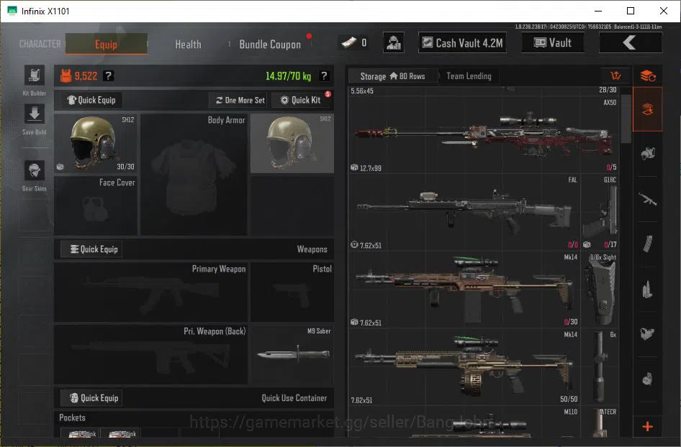Click the 14.97/70 kg weight value
This screenshot has width=681, height=447.
pos(288,76)
